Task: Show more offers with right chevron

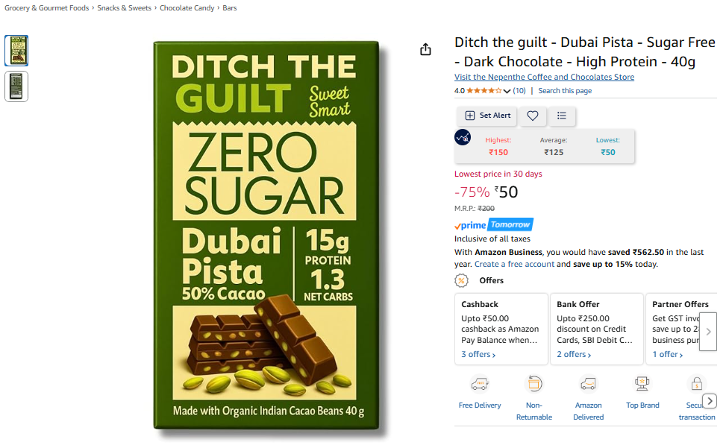Action: coord(708,332)
